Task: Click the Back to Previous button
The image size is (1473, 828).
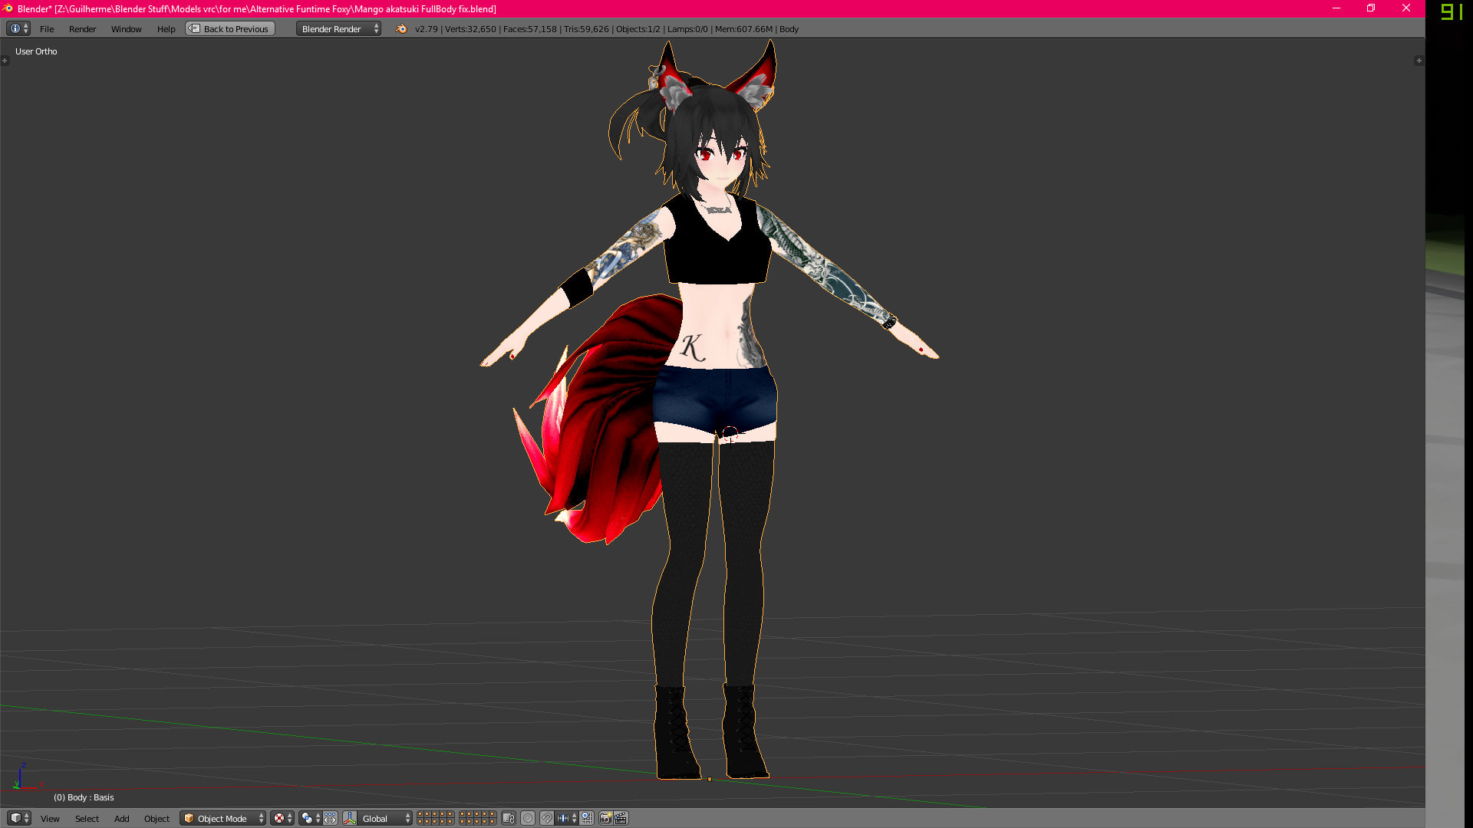Action: tap(230, 28)
